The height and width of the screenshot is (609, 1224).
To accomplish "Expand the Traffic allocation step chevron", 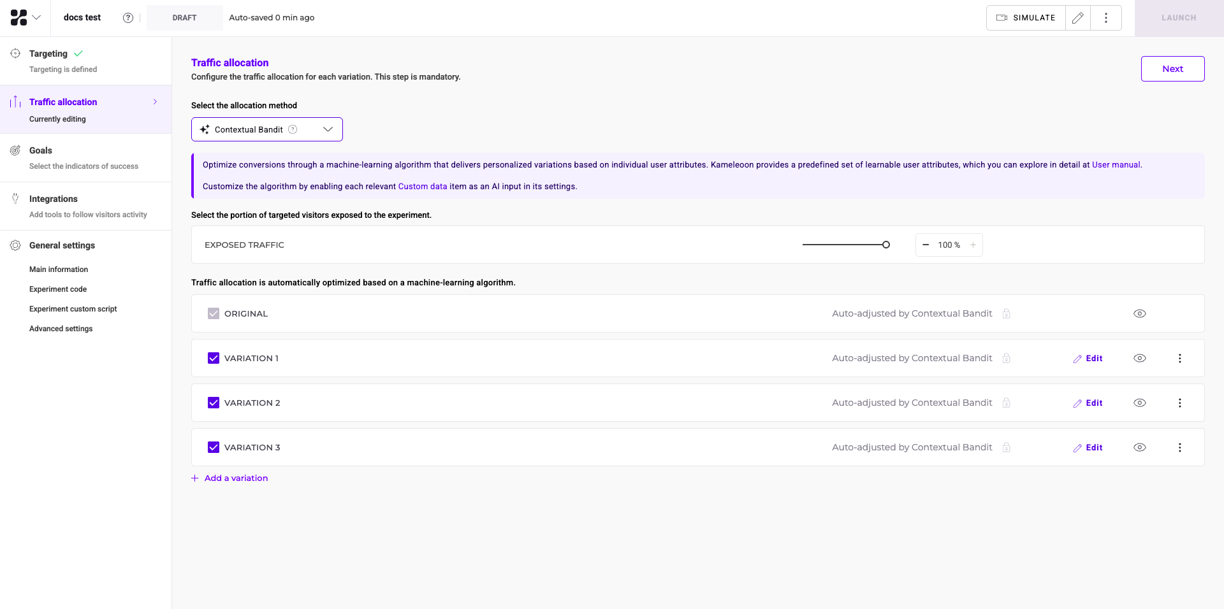I will (155, 102).
